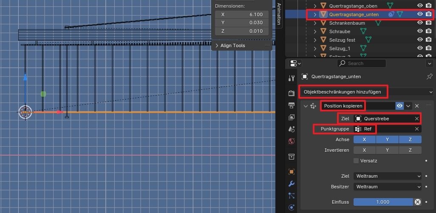Enable Z under Invertieren
The width and height of the screenshot is (436, 213).
coord(410,150)
